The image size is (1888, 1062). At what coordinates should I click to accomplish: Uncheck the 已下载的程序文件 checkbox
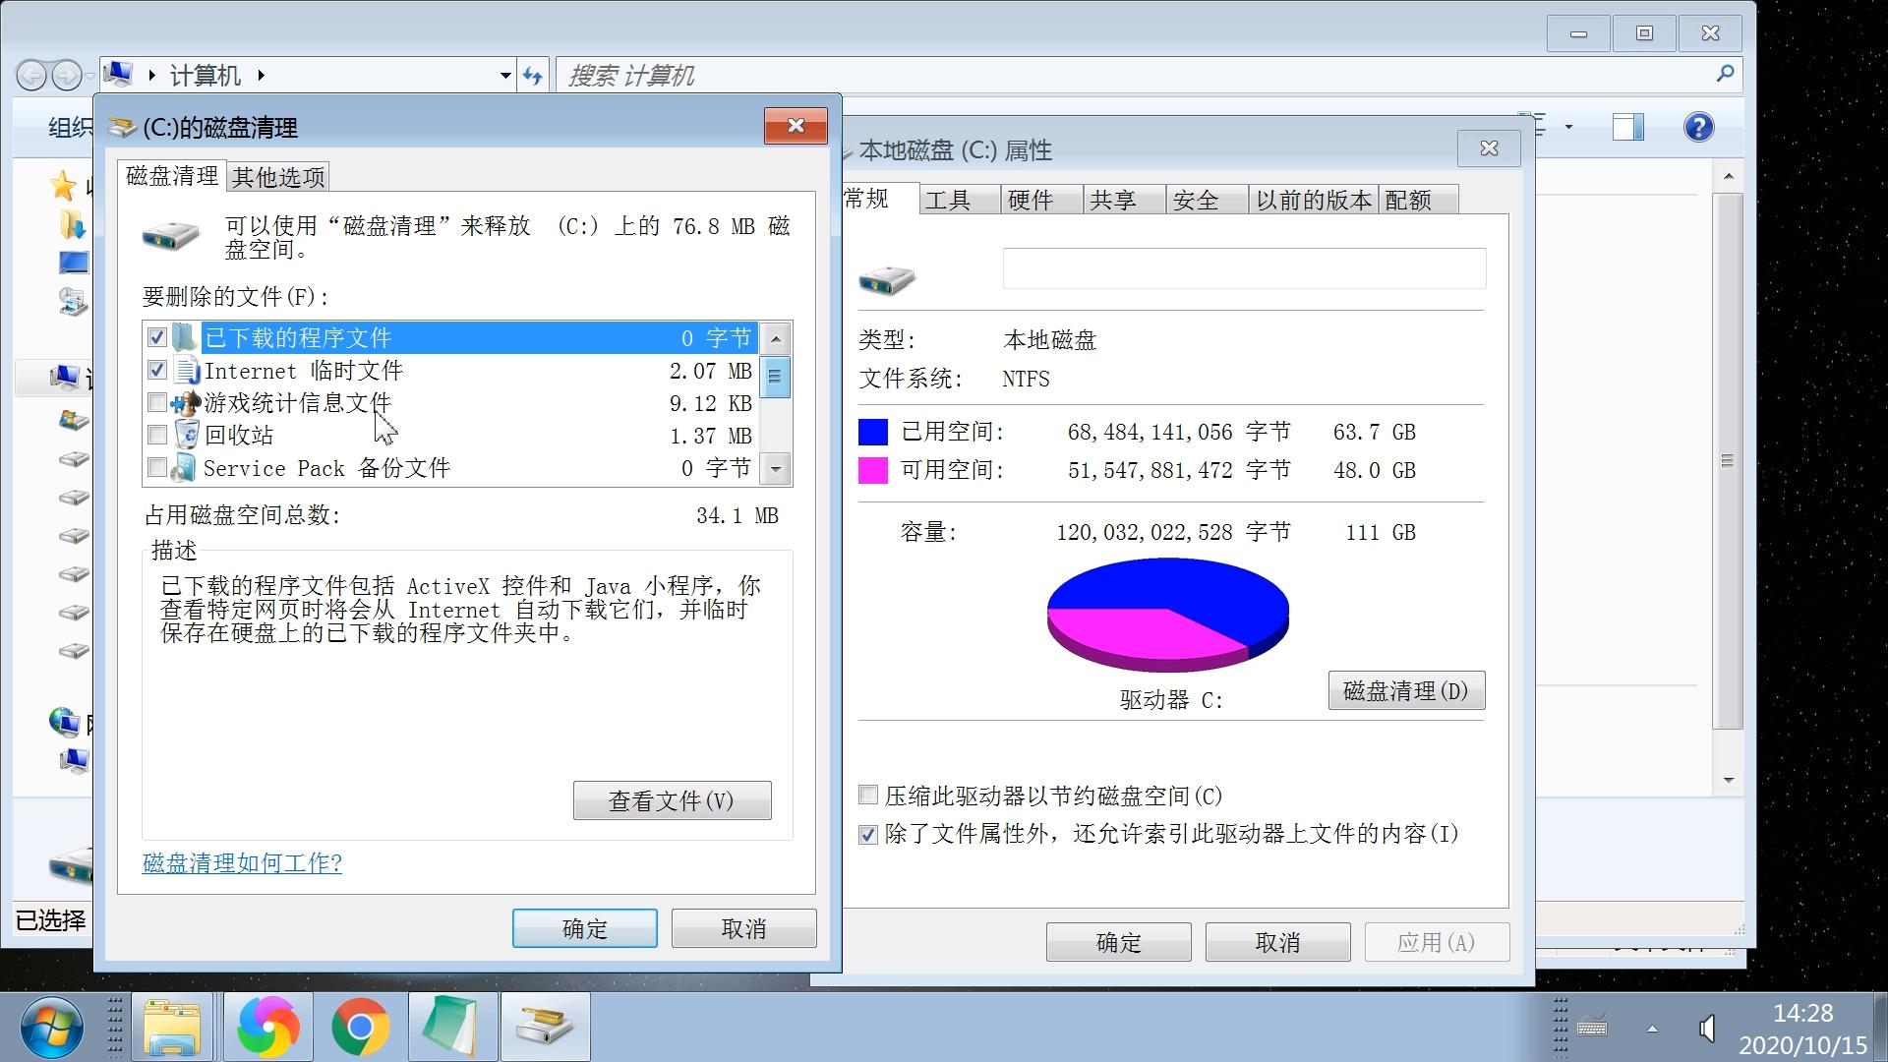tap(156, 337)
